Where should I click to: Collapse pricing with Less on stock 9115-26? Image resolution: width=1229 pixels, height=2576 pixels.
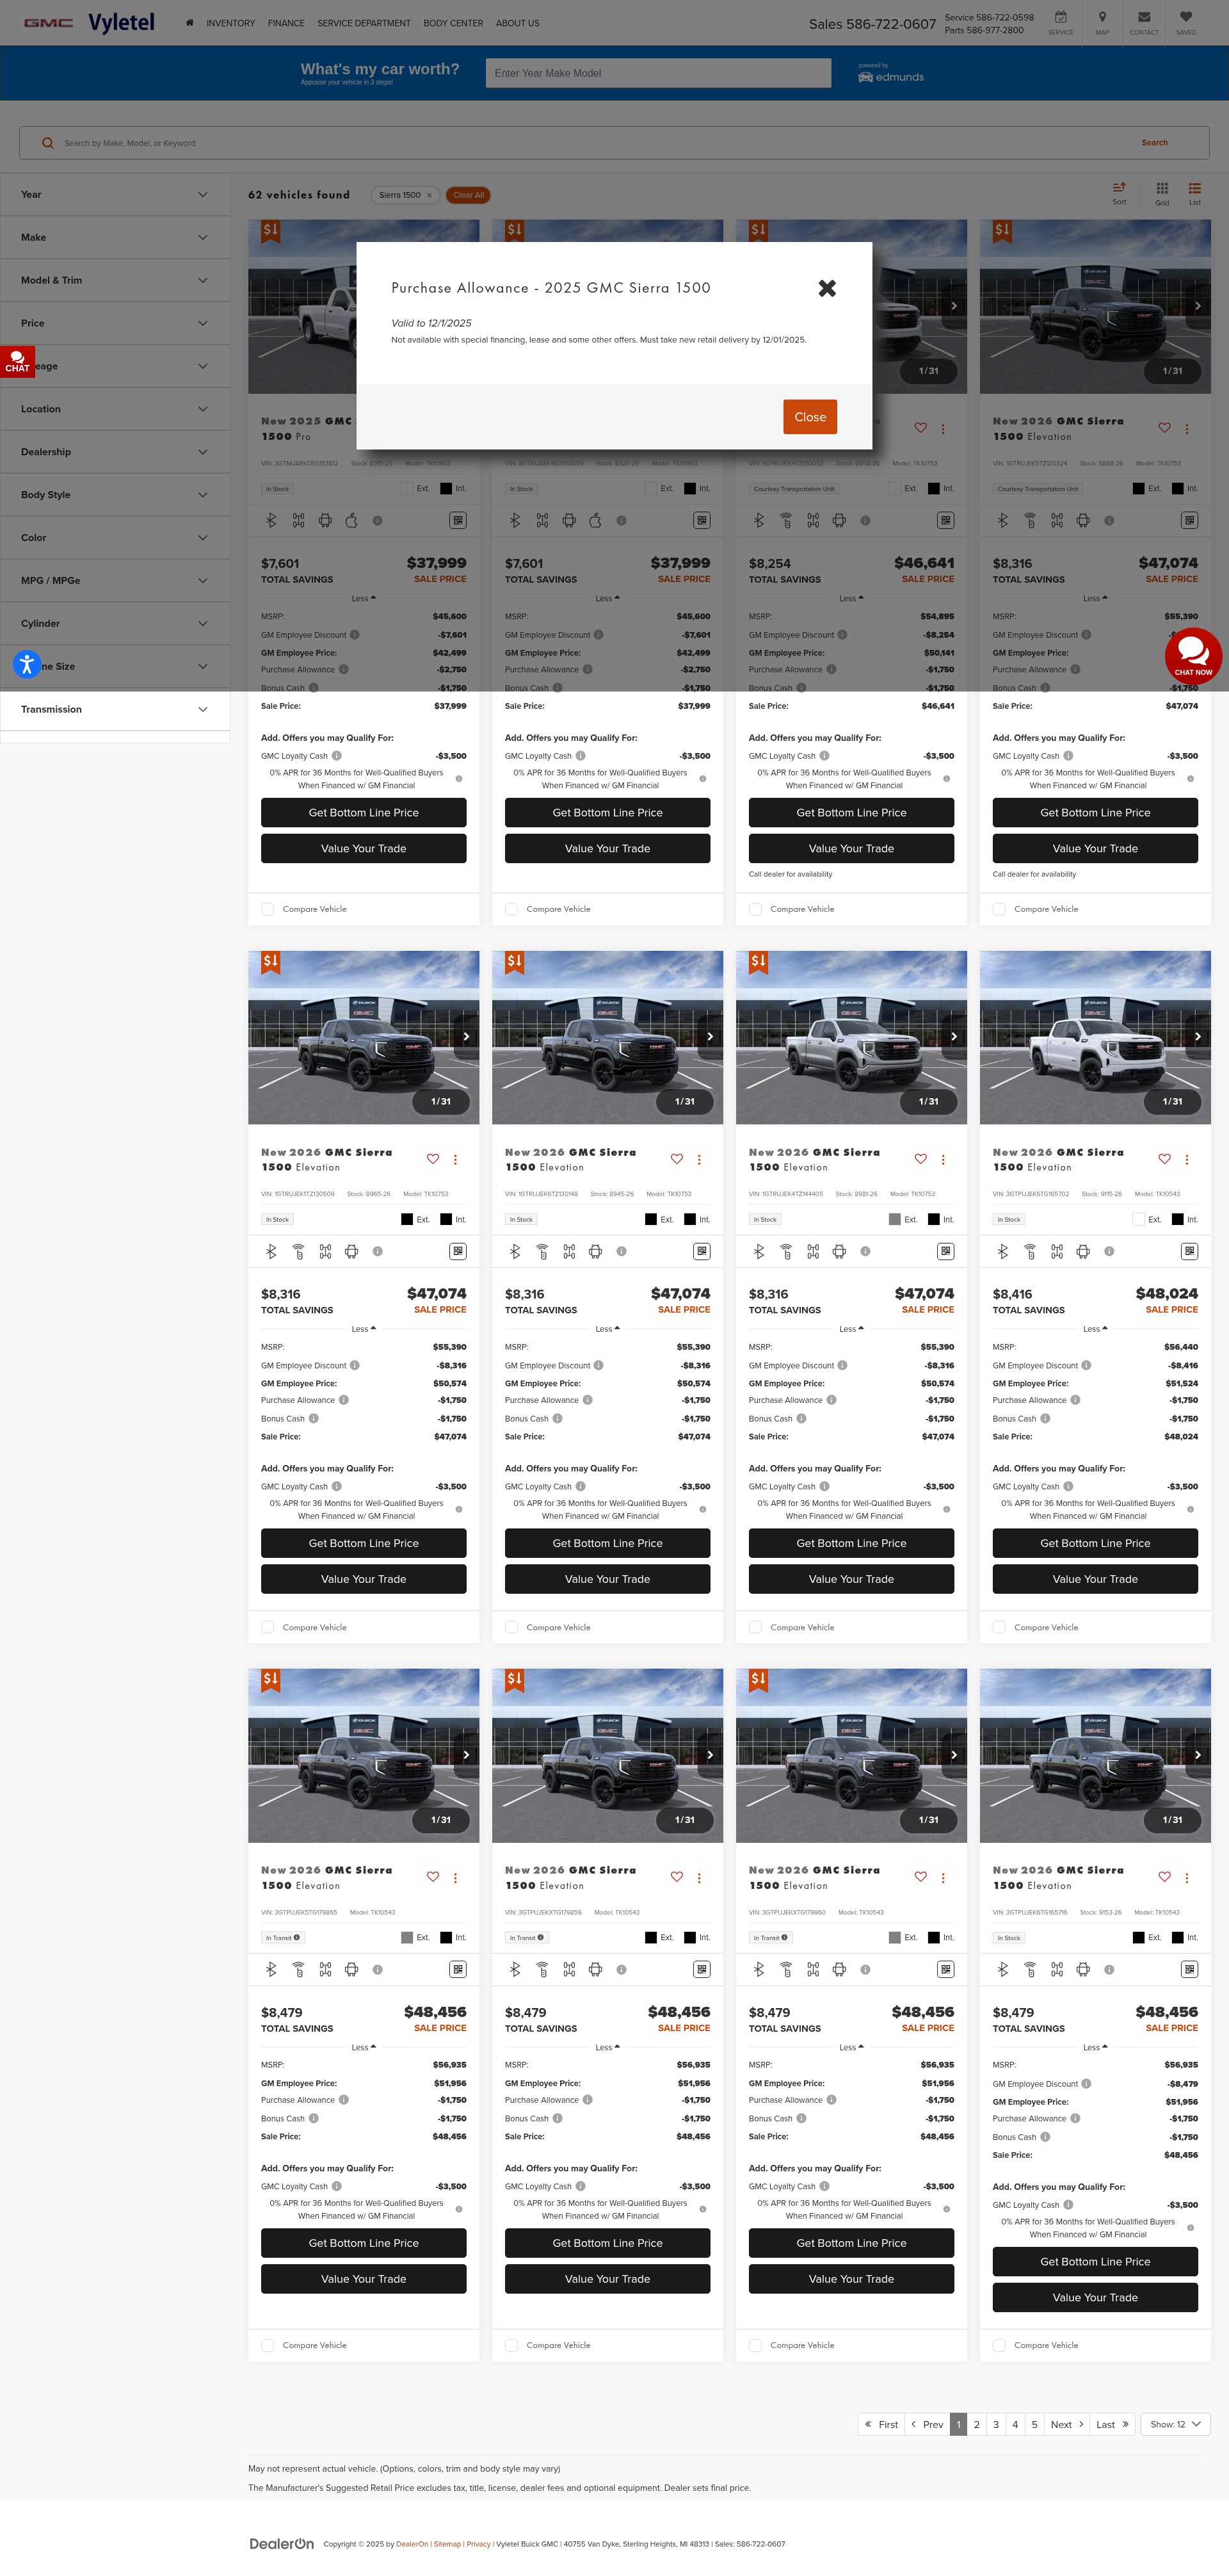point(1095,1329)
